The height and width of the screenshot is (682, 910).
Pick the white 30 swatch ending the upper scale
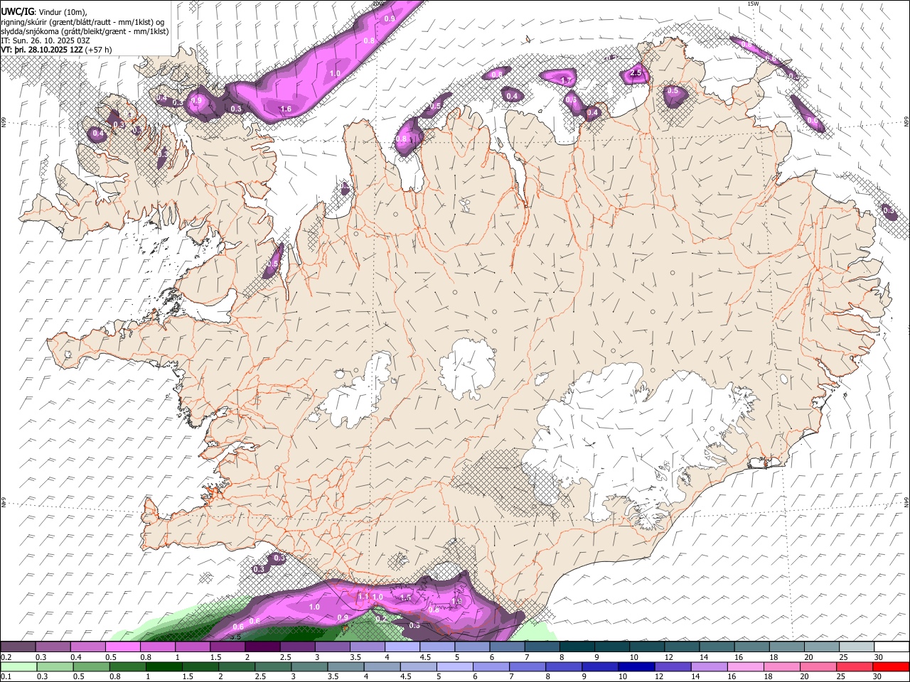(891, 647)
